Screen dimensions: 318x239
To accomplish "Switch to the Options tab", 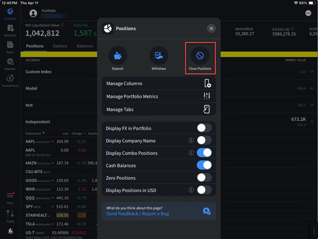I will [x=60, y=46].
